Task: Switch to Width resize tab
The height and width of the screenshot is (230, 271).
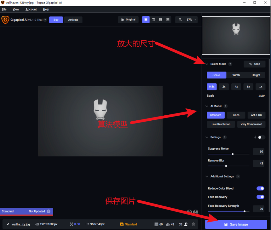Action: 236,75
